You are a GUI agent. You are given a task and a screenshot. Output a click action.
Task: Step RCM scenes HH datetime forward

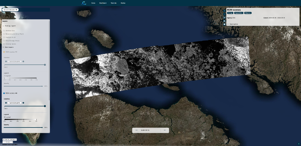(23, 103)
